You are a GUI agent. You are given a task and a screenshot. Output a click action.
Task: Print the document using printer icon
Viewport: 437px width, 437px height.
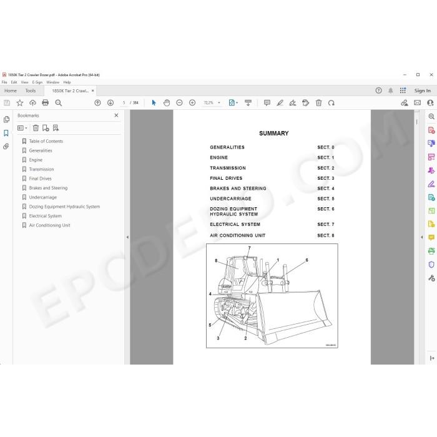click(x=45, y=103)
